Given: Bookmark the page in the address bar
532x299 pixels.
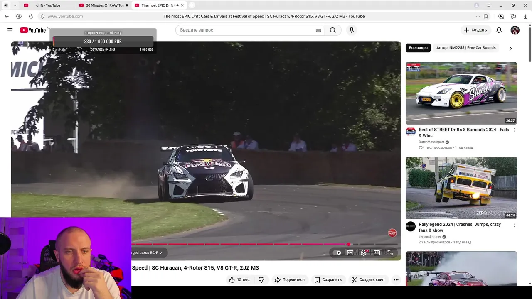Looking at the screenshot, I should (486, 16).
